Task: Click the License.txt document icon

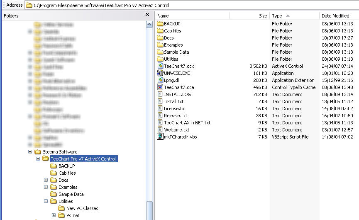Action: (160, 109)
